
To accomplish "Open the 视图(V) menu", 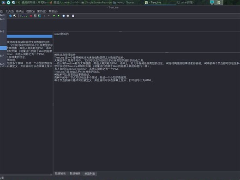I will coord(30,11).
